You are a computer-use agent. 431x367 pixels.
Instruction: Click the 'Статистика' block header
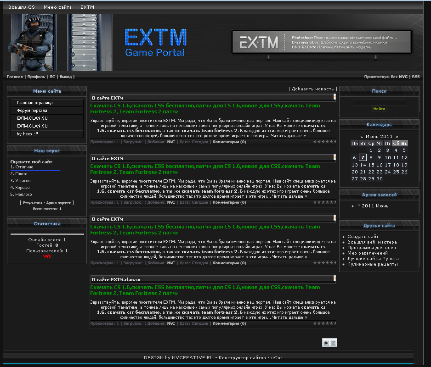pyautogui.click(x=47, y=224)
